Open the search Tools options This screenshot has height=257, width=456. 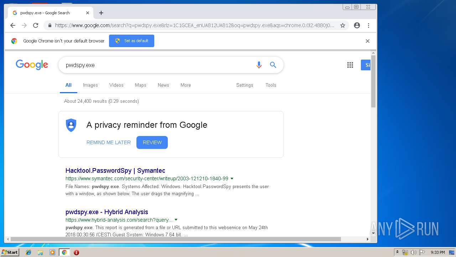[x=271, y=85]
